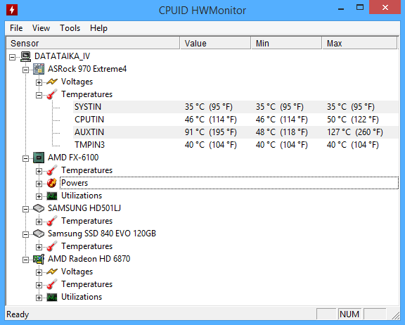
Task: Click the Min column header
Action: click(x=286, y=43)
